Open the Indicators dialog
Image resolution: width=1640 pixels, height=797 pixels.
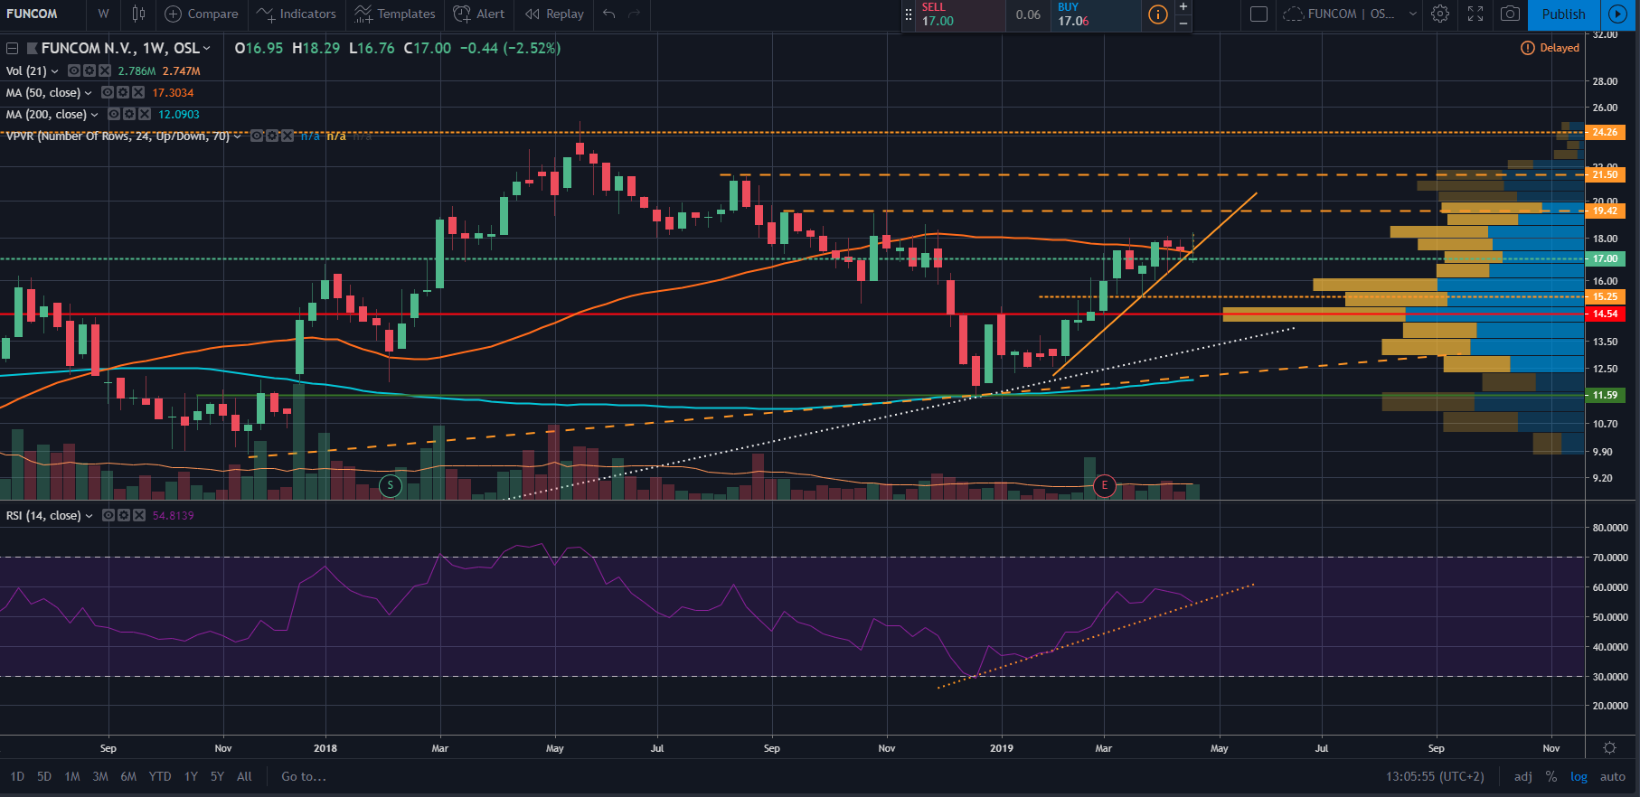pyautogui.click(x=297, y=14)
